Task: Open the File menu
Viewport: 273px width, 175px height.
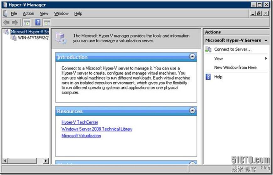Action: coord(14,13)
